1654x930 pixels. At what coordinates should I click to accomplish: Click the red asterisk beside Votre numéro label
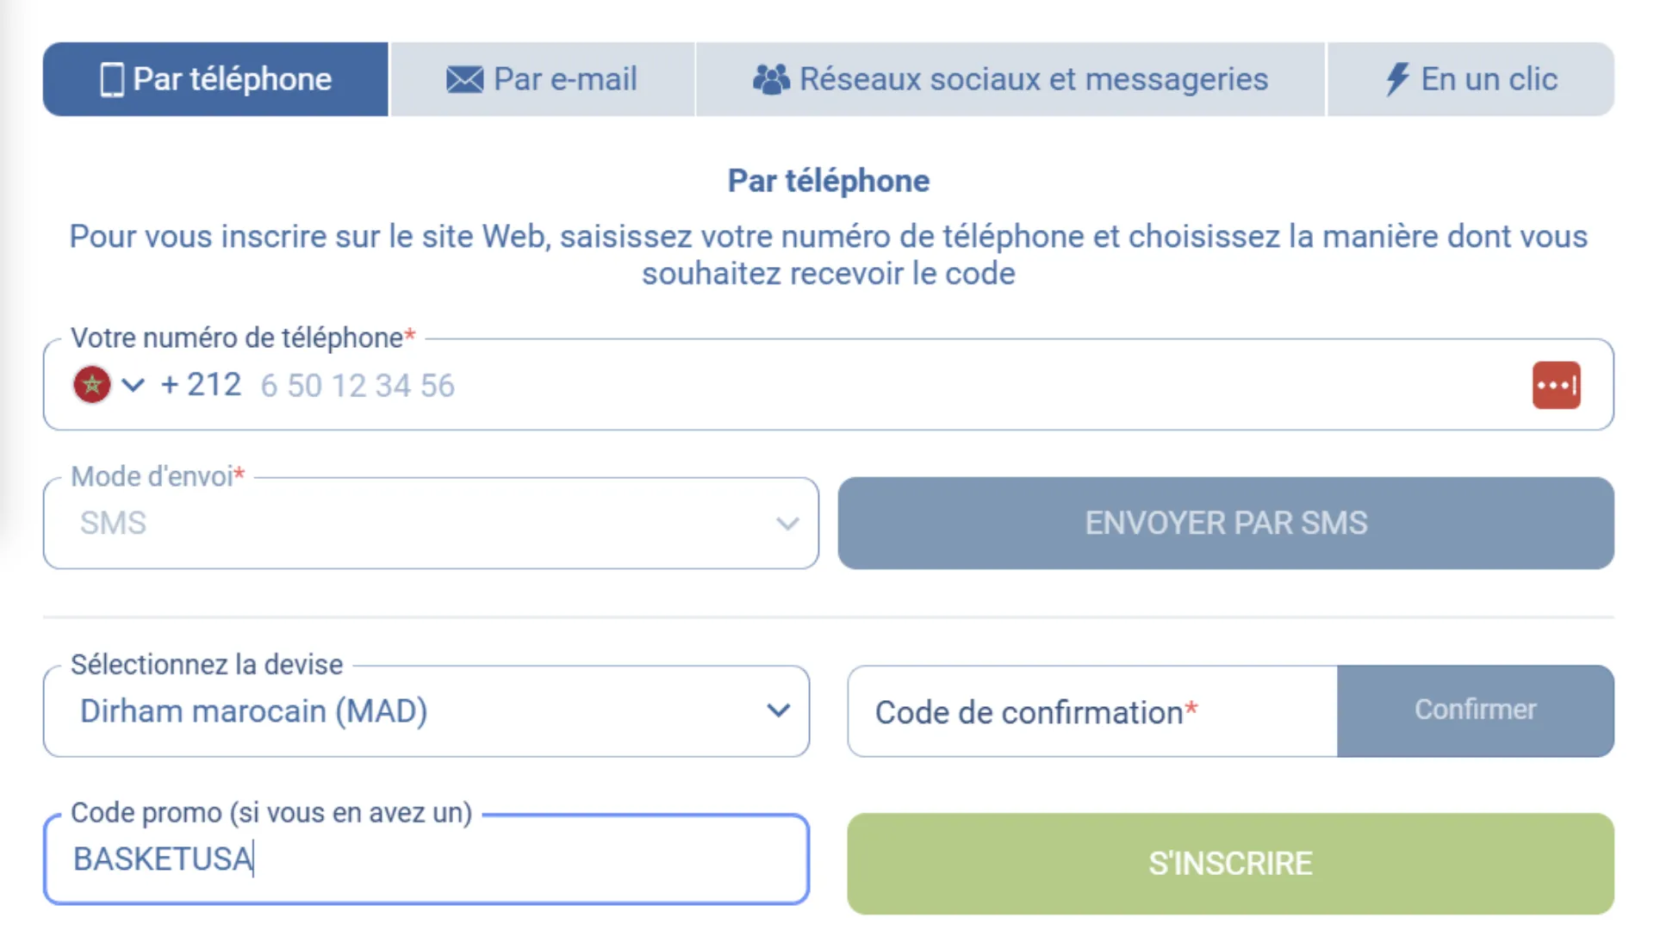pos(410,336)
